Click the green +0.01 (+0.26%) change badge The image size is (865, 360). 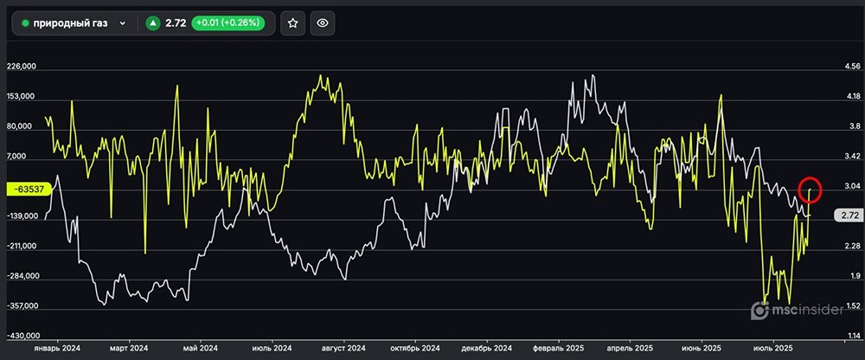229,24
